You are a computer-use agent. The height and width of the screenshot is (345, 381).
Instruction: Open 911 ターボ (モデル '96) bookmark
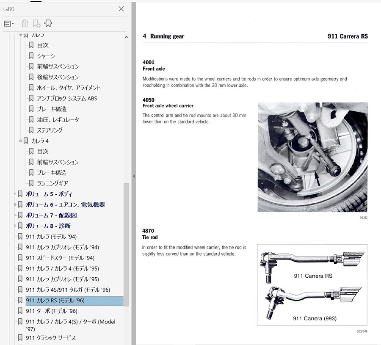pos(52,311)
